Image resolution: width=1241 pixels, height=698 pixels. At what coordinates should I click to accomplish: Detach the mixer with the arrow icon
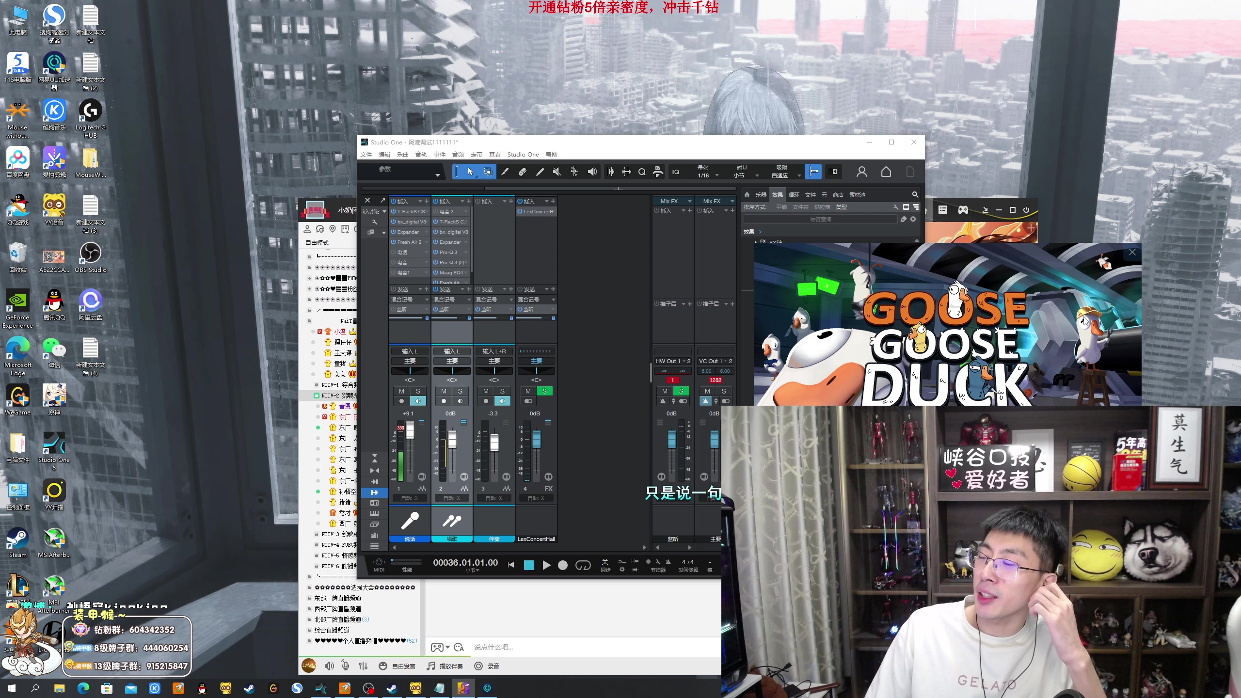(x=382, y=200)
